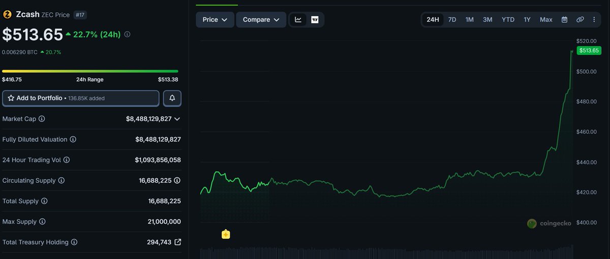Click the $8,488,129,827 Market Cap value
The image size is (610, 259).
coord(149,119)
